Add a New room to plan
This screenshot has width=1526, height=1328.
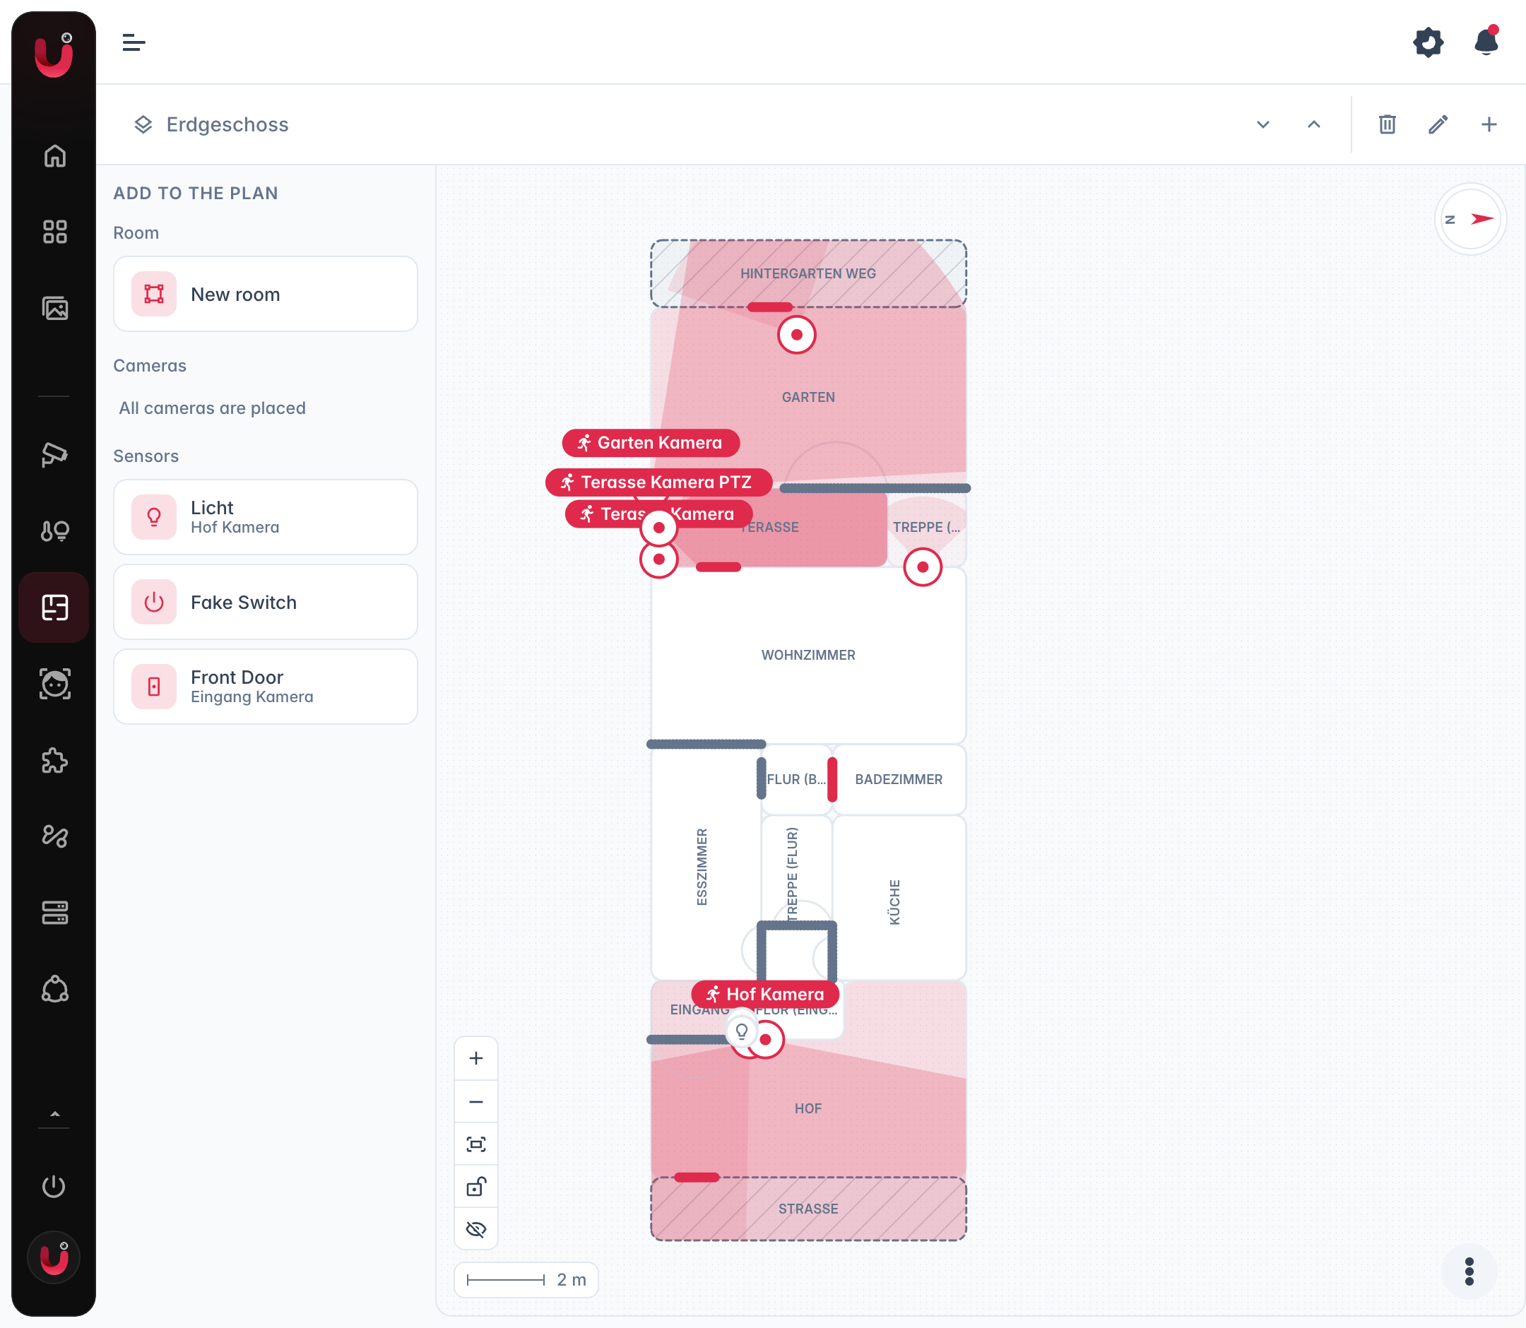tap(266, 294)
